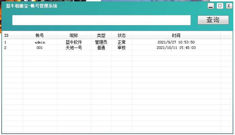The width and height of the screenshot is (235, 135).
Task: Maximize the account management window
Action: point(220,6)
